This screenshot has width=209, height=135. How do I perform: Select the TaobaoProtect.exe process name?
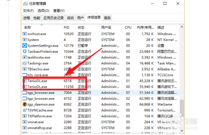click(x=43, y=52)
